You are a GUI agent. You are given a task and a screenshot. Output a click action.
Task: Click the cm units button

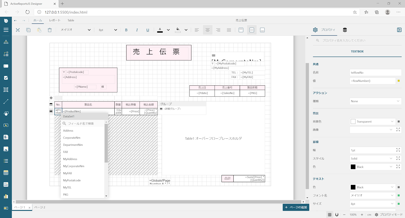369,215
